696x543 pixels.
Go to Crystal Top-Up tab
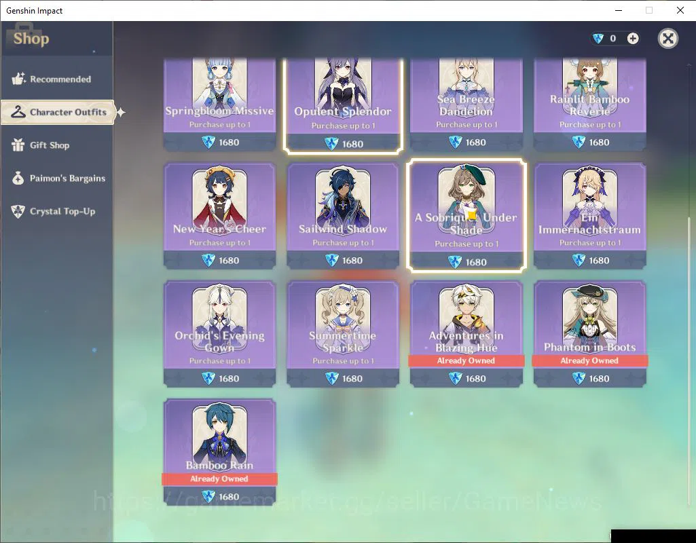[x=56, y=211]
